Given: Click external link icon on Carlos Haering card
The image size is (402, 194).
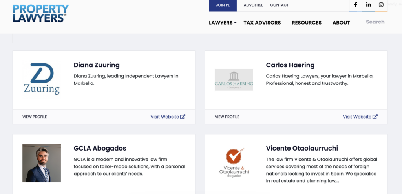Looking at the screenshot, I should 375,117.
